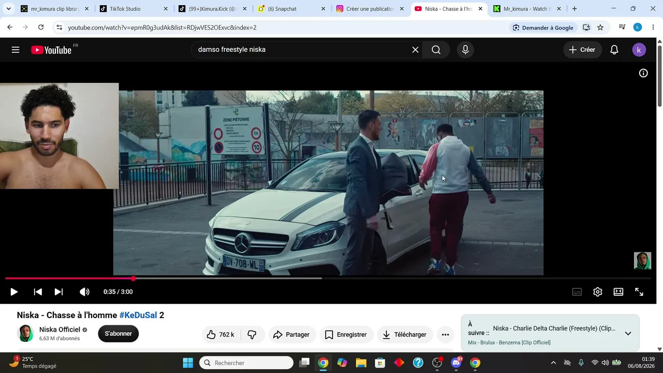The width and height of the screenshot is (663, 373).
Task: Open the tab search dropdown
Action: [x=9, y=9]
